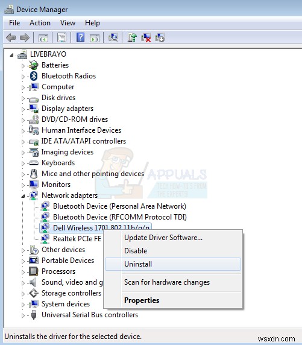Choose Scan for hardware changes in context menu
The image size is (302, 345).
click(173, 282)
